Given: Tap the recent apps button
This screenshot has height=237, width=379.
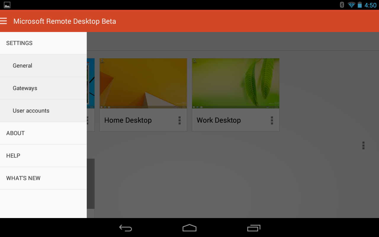Looking at the screenshot, I should pos(254,228).
